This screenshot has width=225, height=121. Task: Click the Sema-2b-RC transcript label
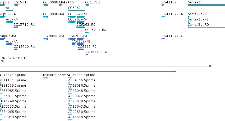198,14
